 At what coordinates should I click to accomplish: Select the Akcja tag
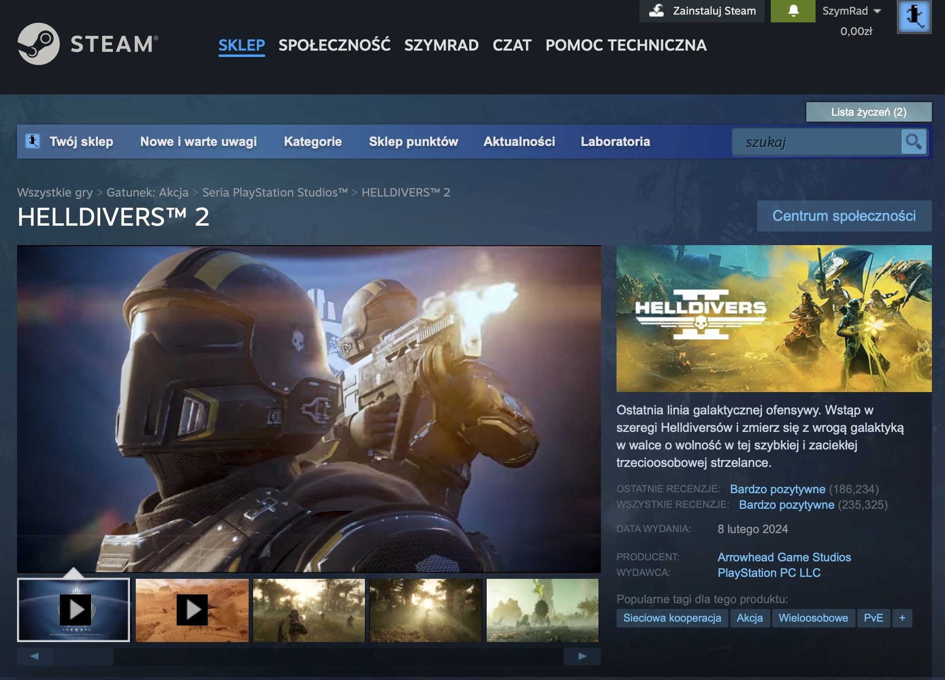[x=749, y=618]
